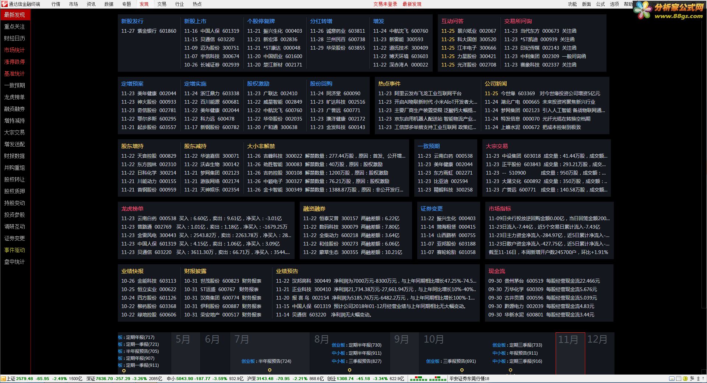Open the 现金流 section heading
This screenshot has width=707, height=383.
point(497,271)
